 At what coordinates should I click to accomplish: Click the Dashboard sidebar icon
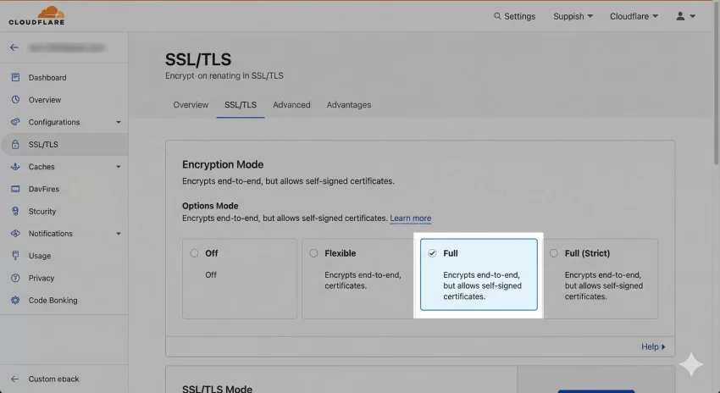tap(15, 77)
